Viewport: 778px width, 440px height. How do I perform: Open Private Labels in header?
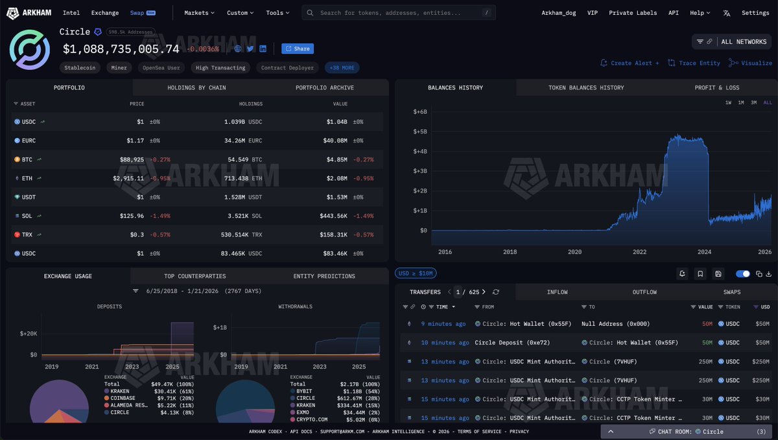(633, 13)
